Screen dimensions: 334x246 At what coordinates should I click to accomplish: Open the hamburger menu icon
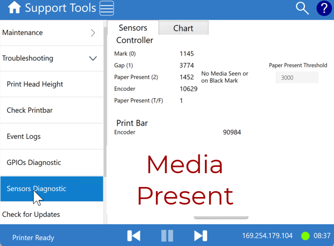(107, 8)
